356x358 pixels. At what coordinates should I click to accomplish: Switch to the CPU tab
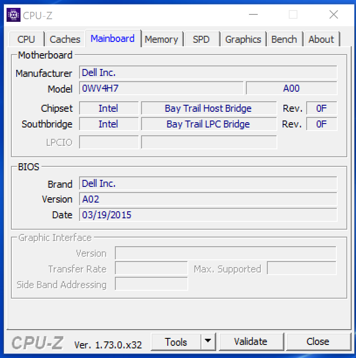coord(26,39)
